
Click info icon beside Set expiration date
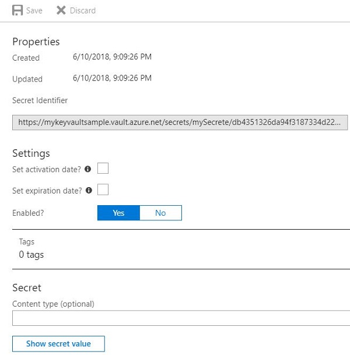[88, 190]
